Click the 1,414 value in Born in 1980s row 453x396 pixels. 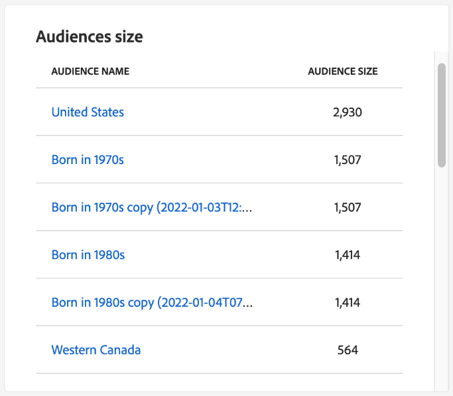coord(348,255)
